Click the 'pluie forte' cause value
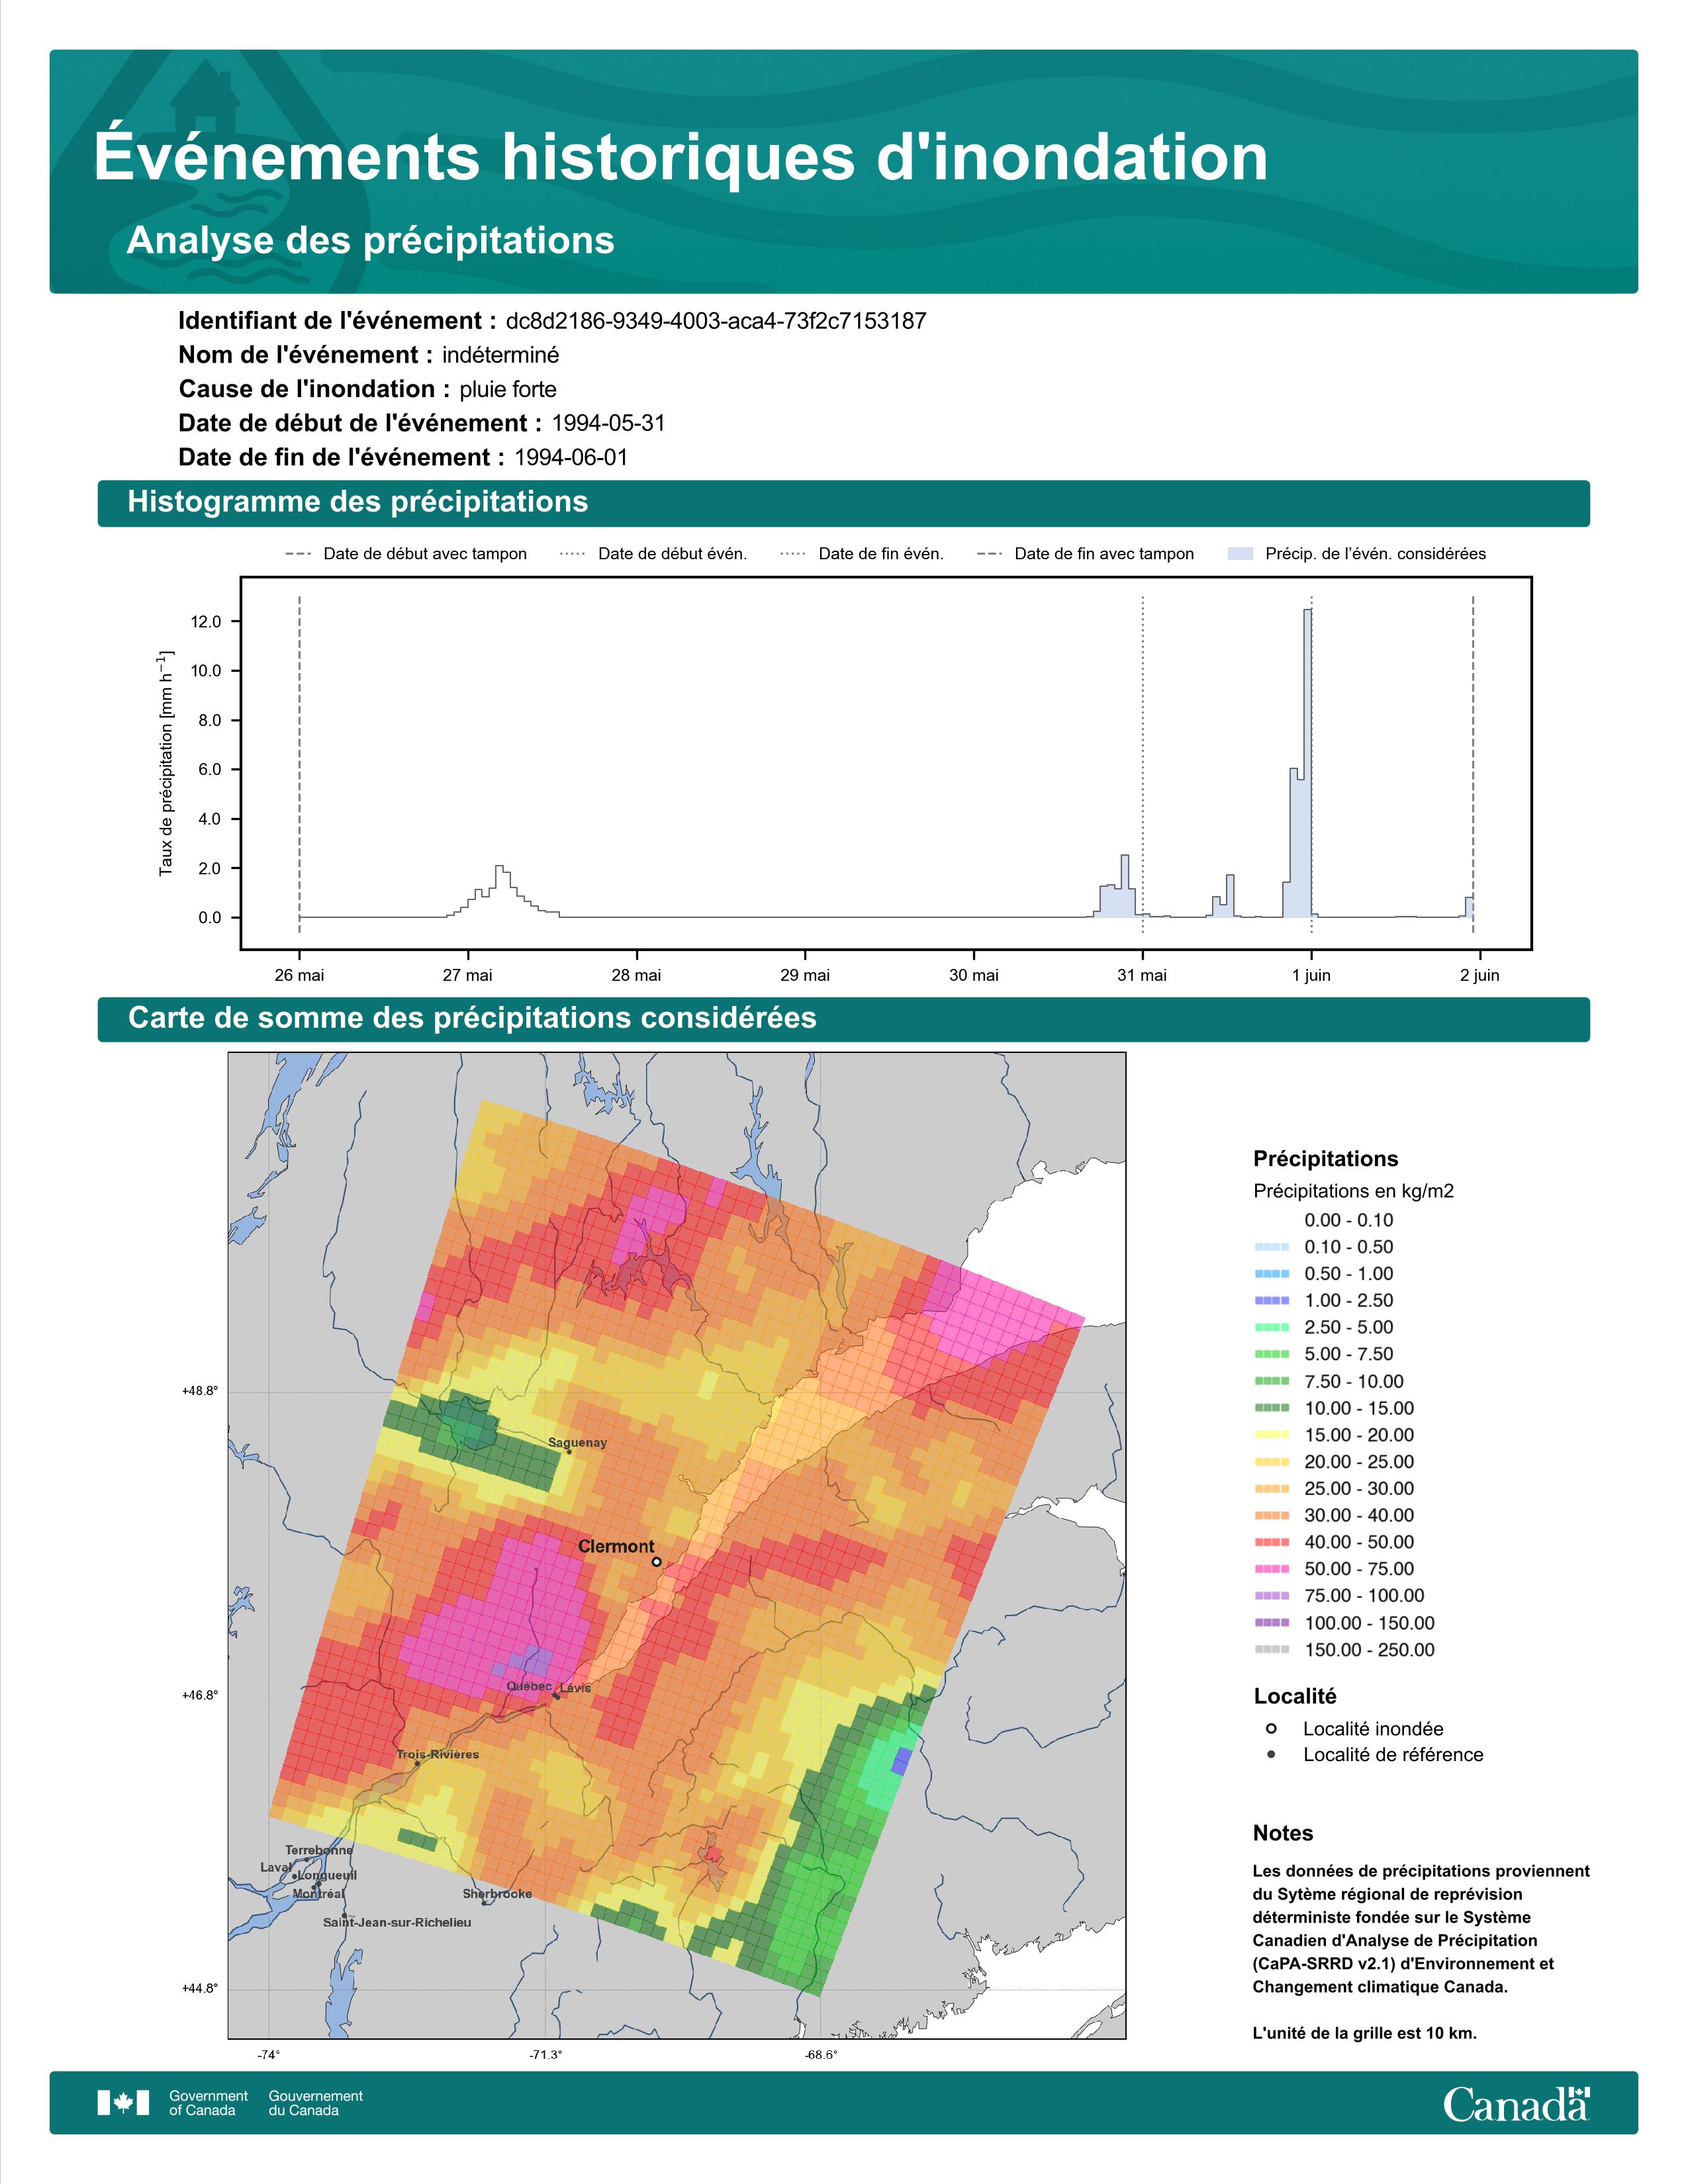This screenshot has width=1688, height=2184. (508, 389)
